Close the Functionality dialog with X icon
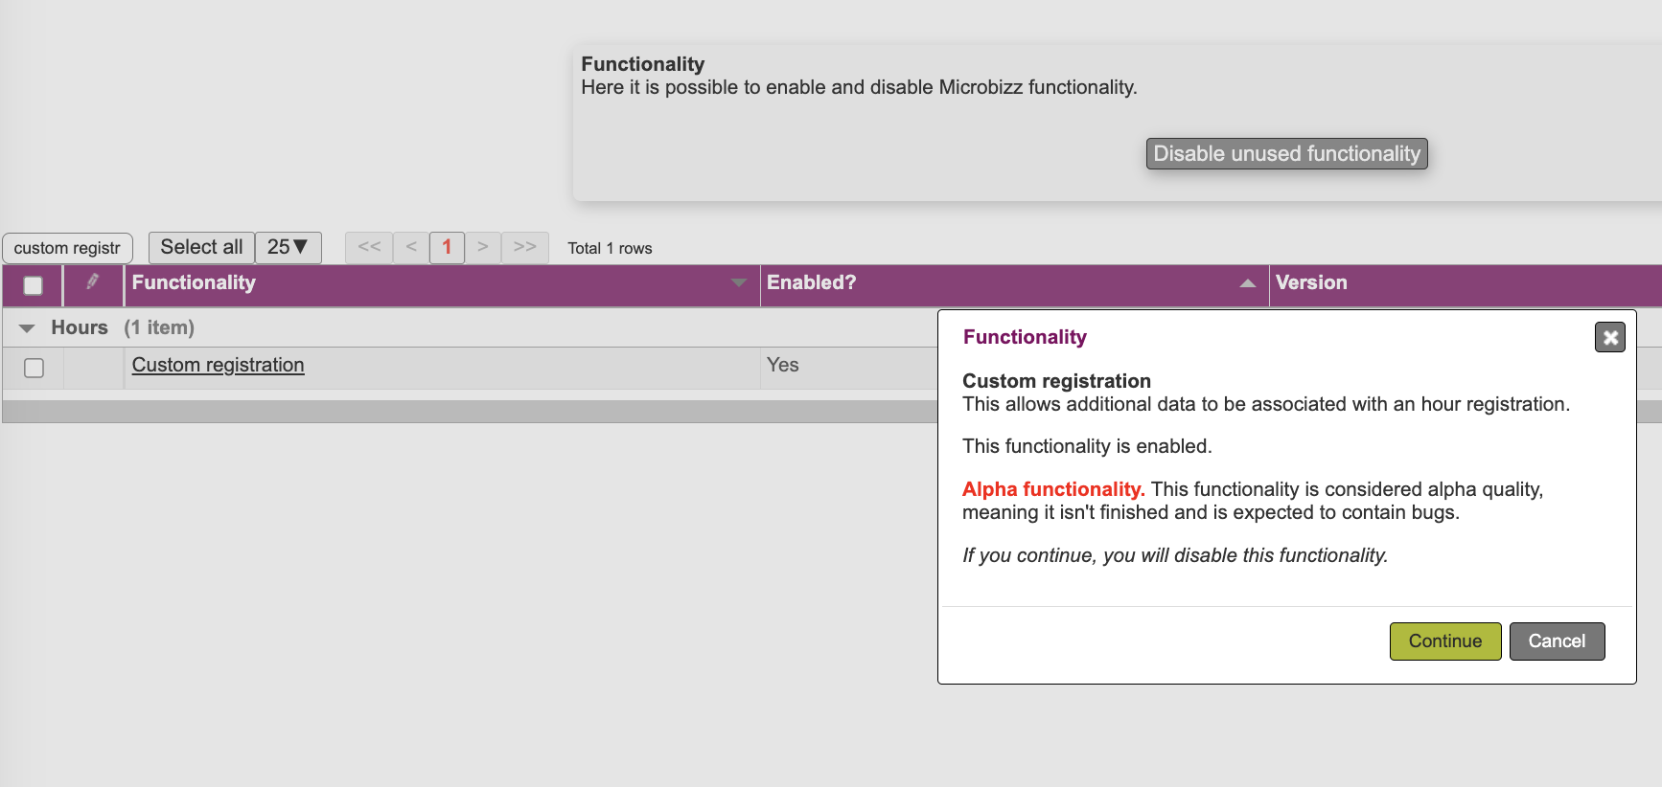The width and height of the screenshot is (1662, 787). click(x=1609, y=337)
